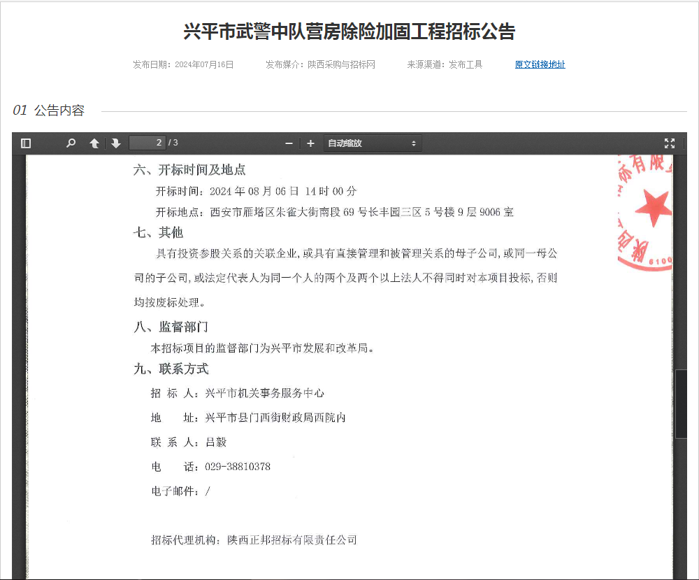Click the 招标代理机构 company name line
Viewport: 699px width, 580px height.
click(254, 540)
